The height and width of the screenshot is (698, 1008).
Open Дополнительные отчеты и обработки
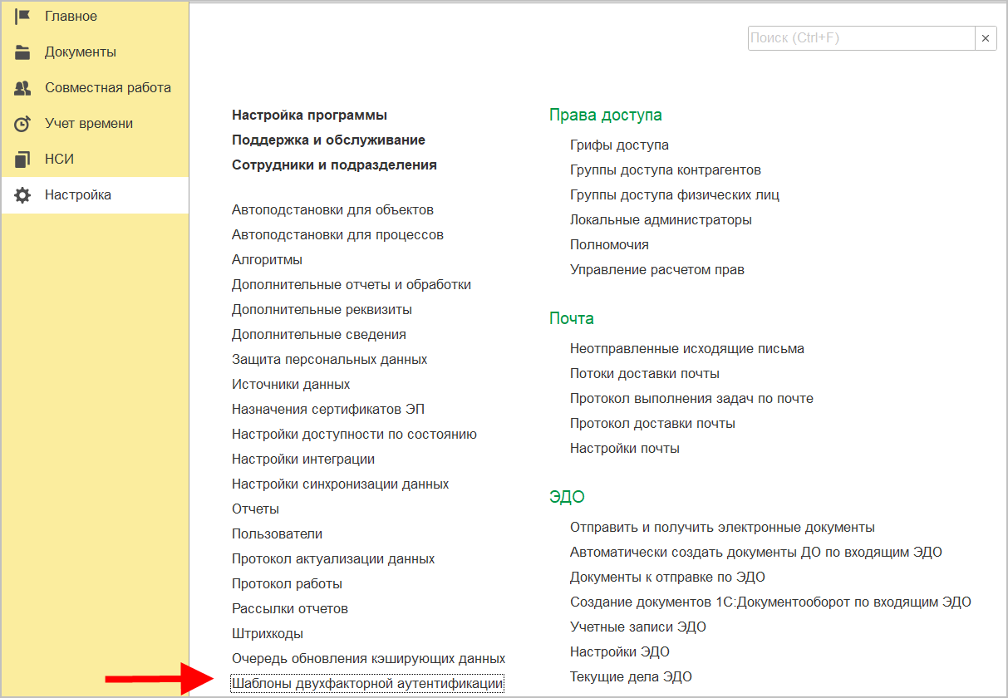352,284
